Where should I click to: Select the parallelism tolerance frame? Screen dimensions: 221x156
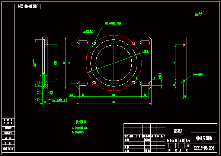pos(59,100)
